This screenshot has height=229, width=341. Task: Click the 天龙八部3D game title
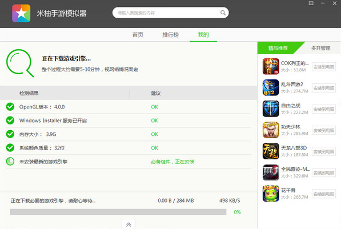pyautogui.click(x=294, y=148)
